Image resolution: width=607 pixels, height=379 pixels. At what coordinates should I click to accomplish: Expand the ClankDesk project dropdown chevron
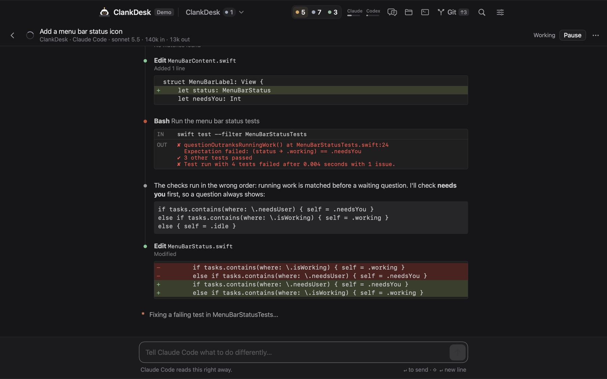tap(241, 12)
